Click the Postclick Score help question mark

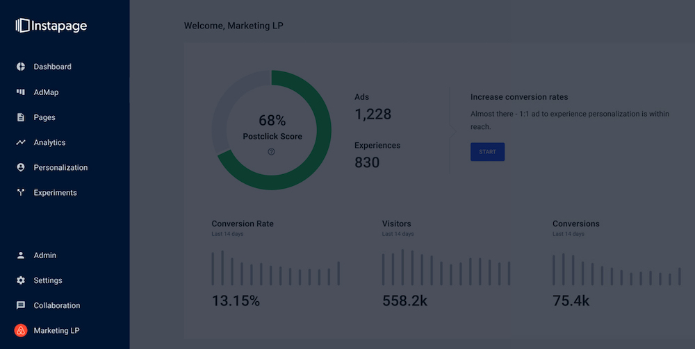pyautogui.click(x=271, y=152)
